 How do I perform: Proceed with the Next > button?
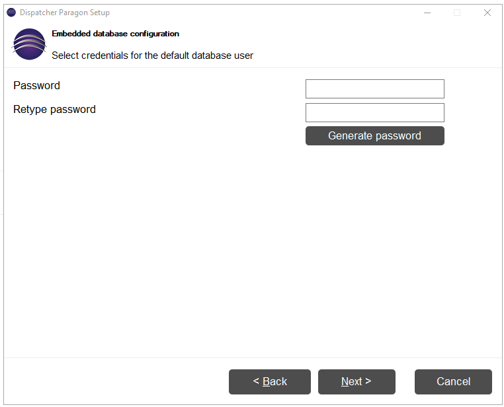[357, 382]
